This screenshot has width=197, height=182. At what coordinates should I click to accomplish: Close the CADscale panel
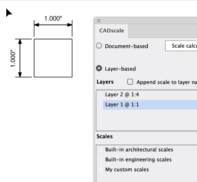(x=99, y=21)
